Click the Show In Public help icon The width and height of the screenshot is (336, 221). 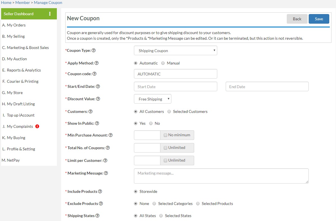(97, 123)
